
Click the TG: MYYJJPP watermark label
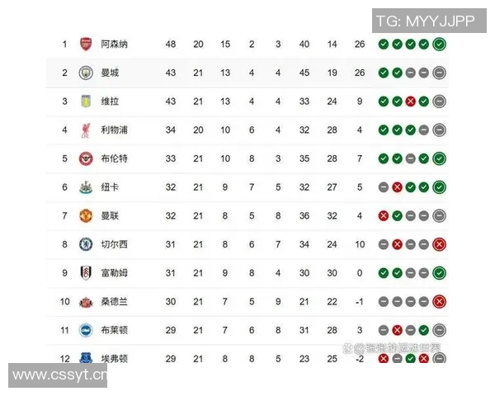(426, 21)
